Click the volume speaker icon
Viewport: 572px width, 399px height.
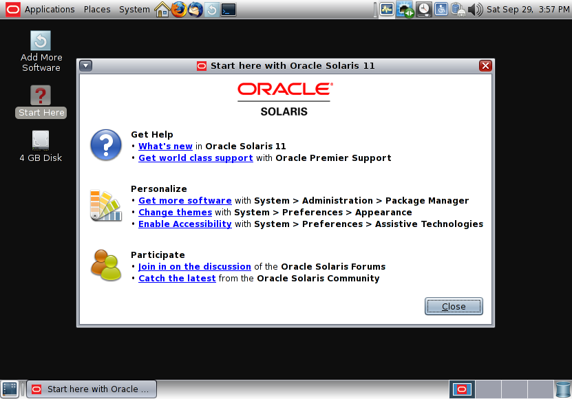click(x=476, y=10)
